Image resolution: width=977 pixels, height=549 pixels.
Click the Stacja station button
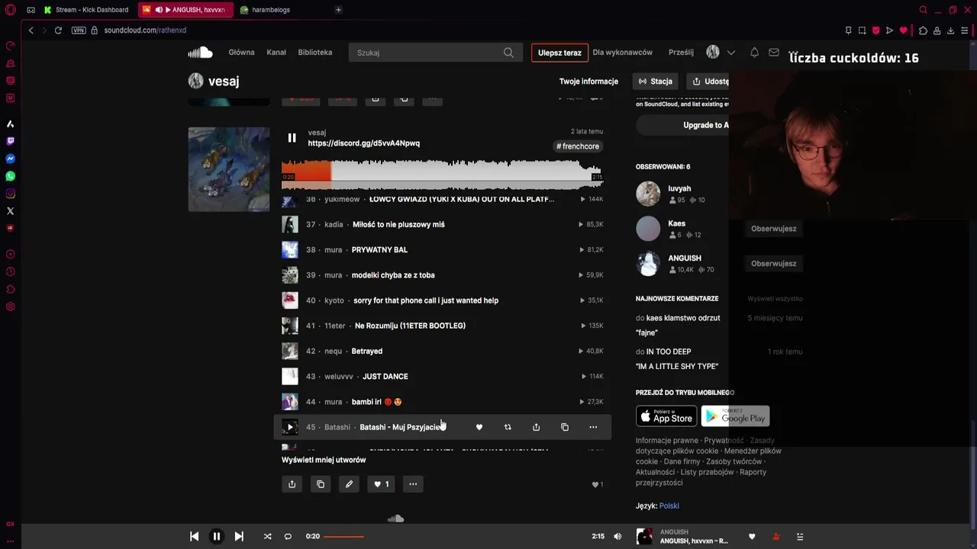[x=656, y=82]
